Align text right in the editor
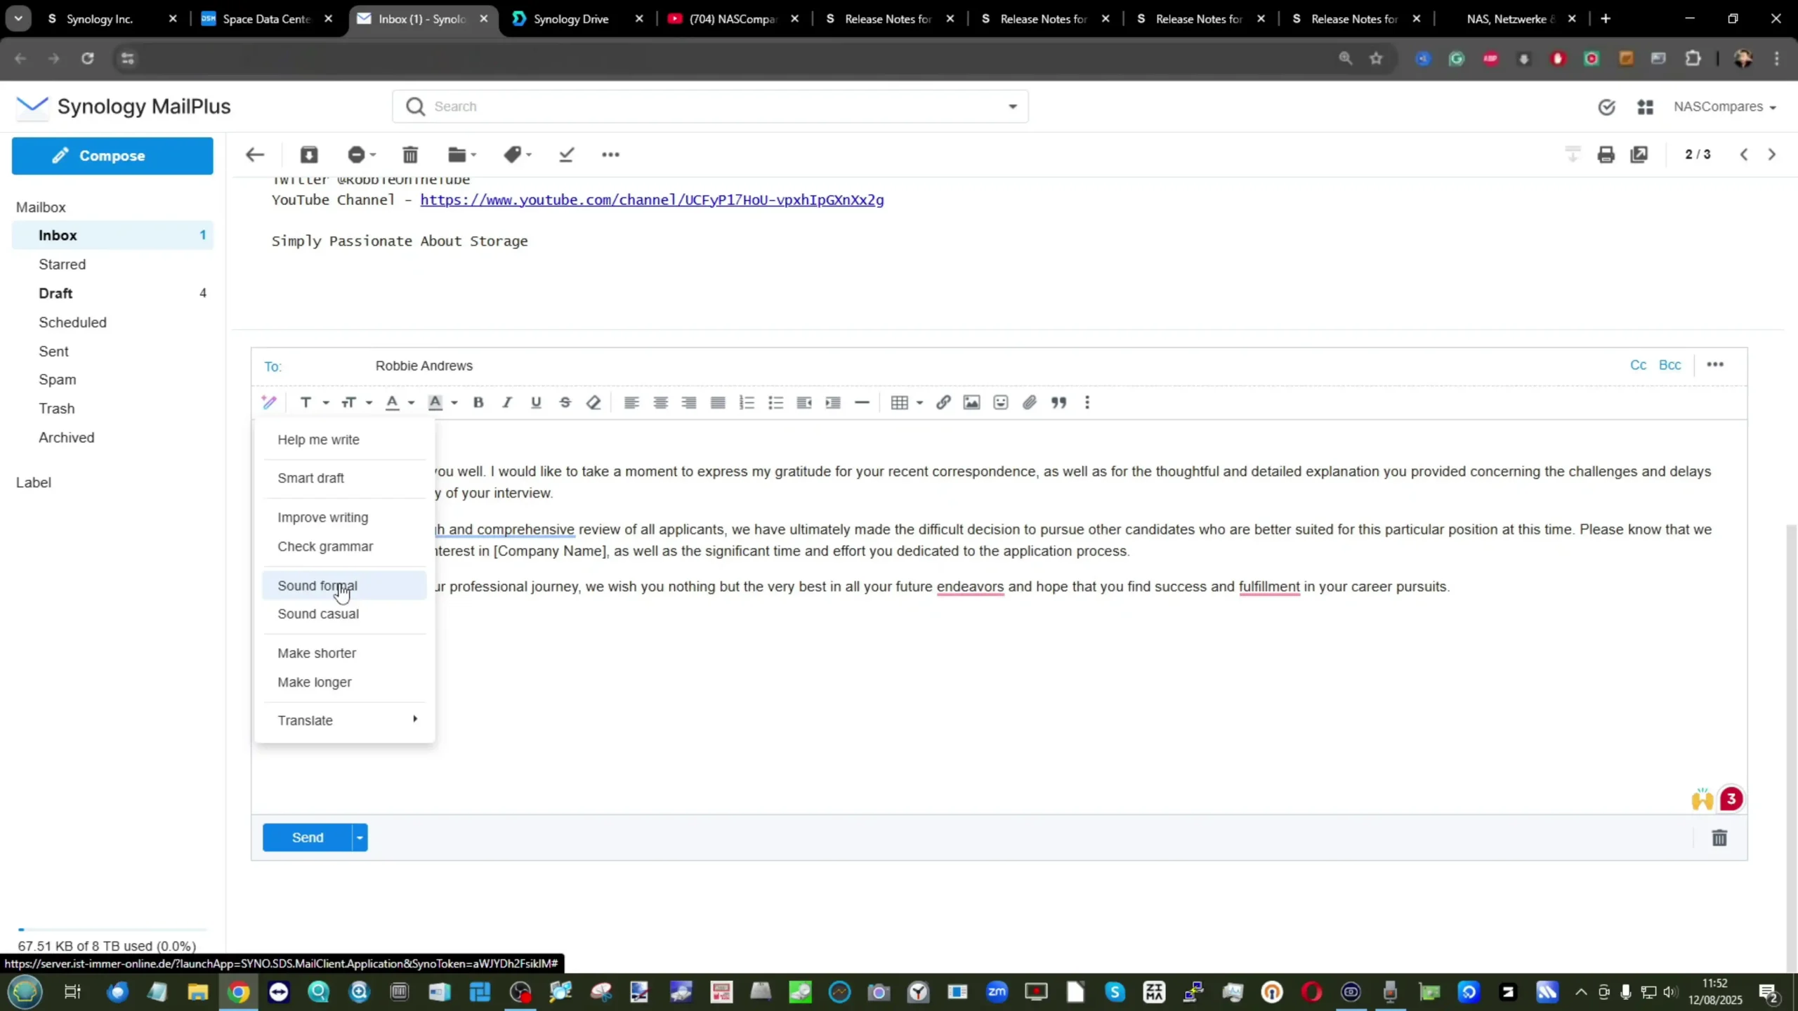The image size is (1798, 1011). coord(689,402)
